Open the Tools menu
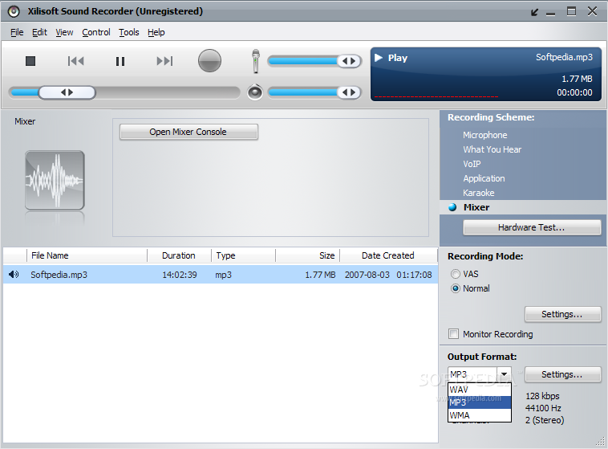608x449 pixels. 128,32
